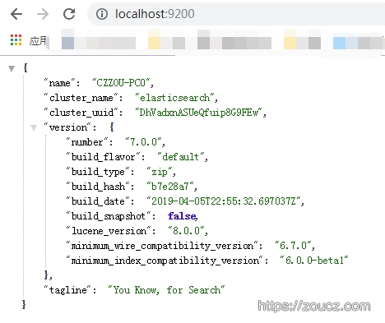Select the cluster UUID value DhVadxnASUeQfuip8G9FEw
385x323 pixels.
click(199, 113)
